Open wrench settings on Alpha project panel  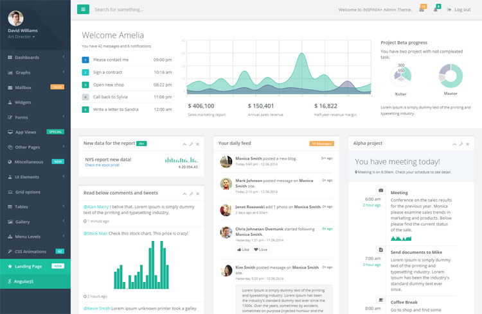(x=461, y=144)
